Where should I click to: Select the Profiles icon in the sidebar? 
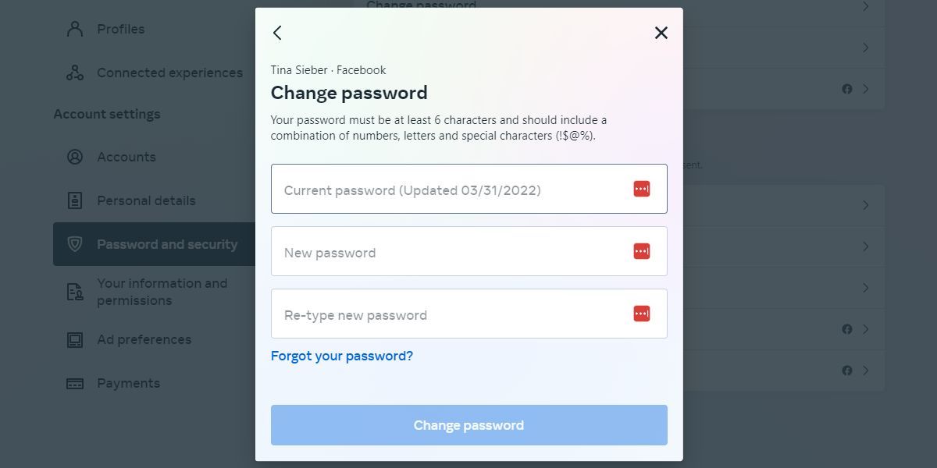[x=74, y=28]
